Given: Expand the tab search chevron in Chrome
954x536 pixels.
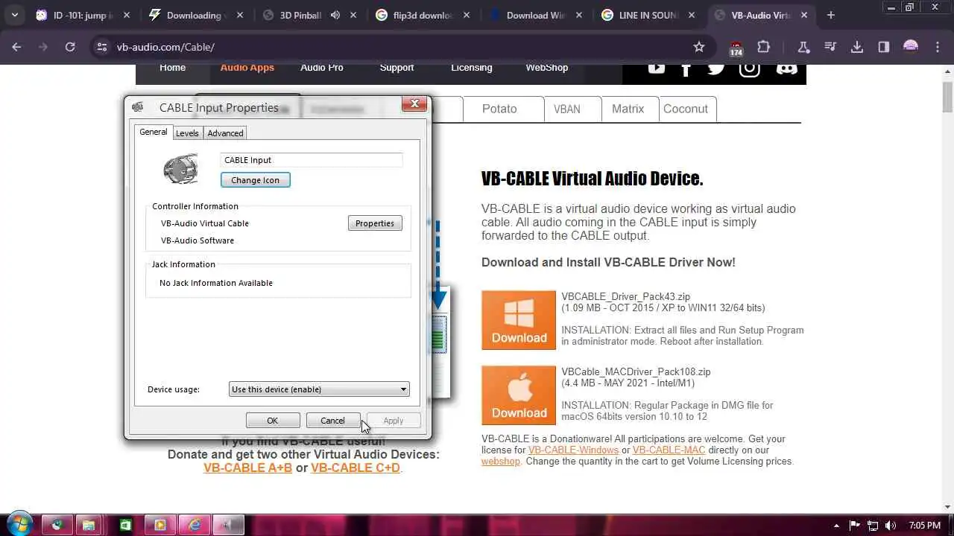Looking at the screenshot, I should coord(14,15).
